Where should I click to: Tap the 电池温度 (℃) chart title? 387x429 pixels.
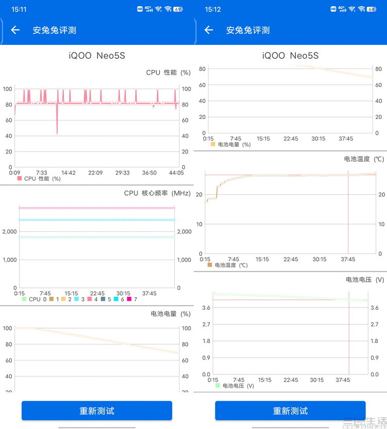pos(364,159)
